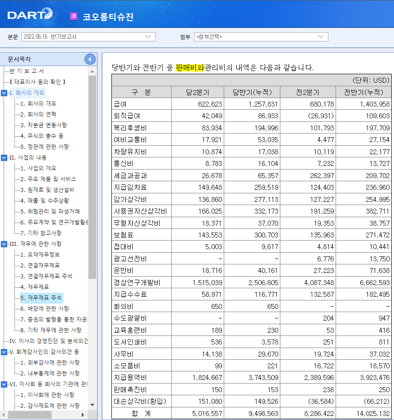
Task: Select 5. 재무제표 주석 in the document tree
Action: pos(43,298)
